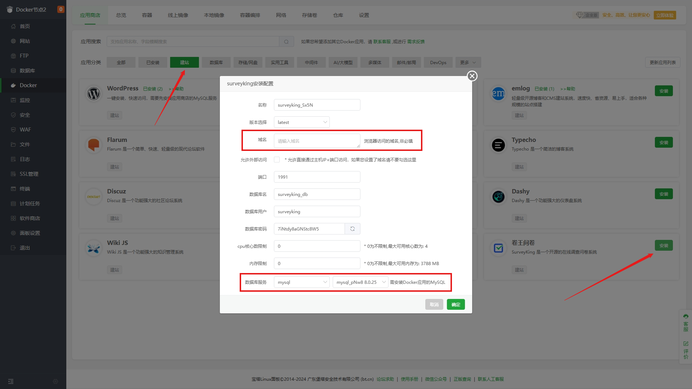Open WAF in sidebar
The image size is (692, 389).
[x=33, y=130]
